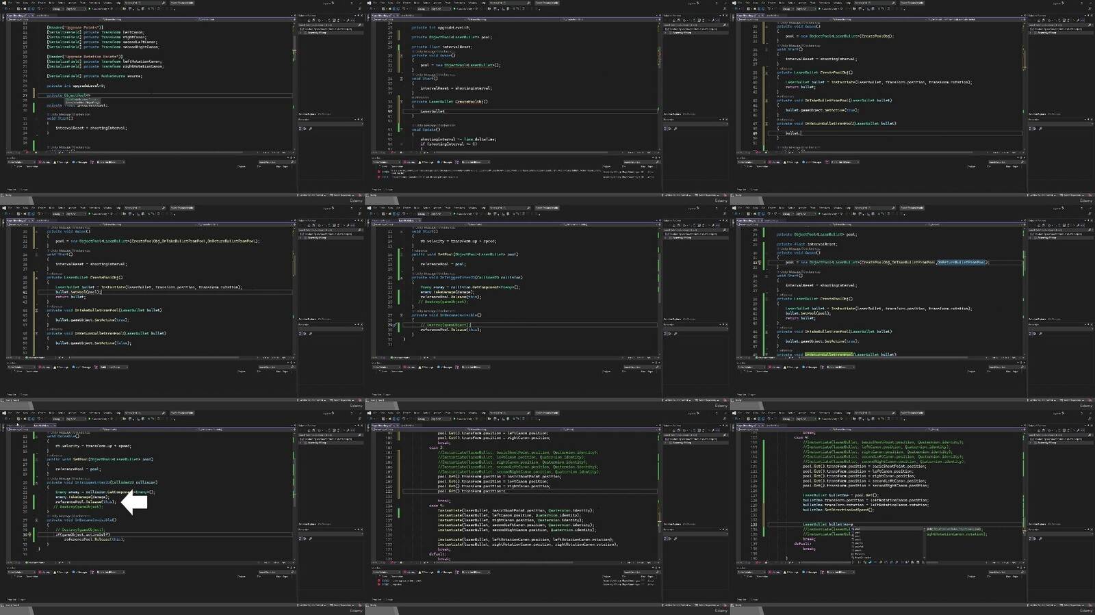
Task: Click 'referencePool.Release(this);' beside the white arrow
Action: tap(86, 501)
